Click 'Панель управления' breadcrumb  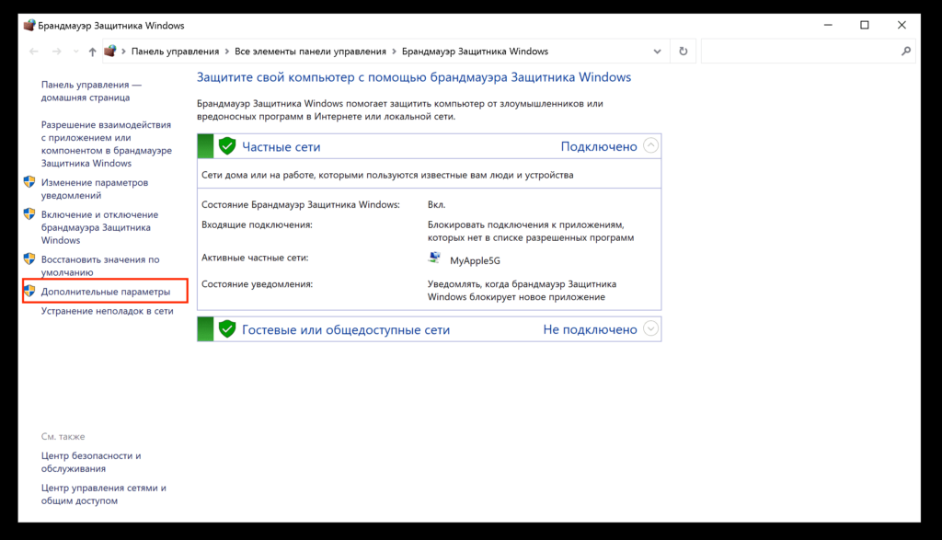point(175,52)
